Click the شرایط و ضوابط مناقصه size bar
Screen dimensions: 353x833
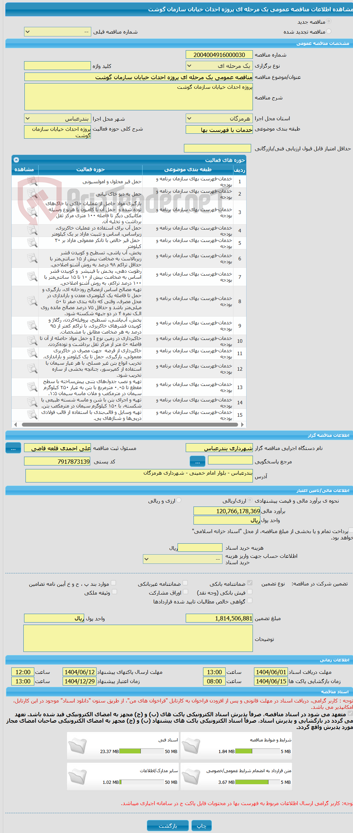click(x=257, y=751)
